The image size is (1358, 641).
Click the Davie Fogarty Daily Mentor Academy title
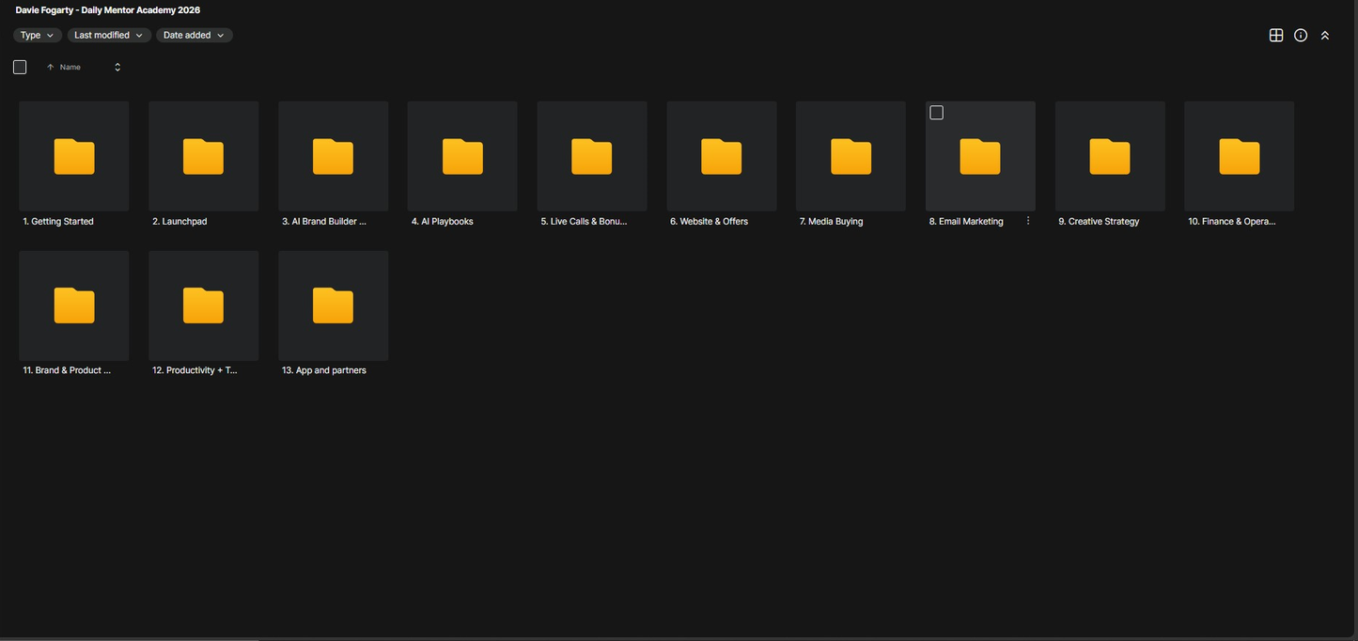[x=108, y=10]
